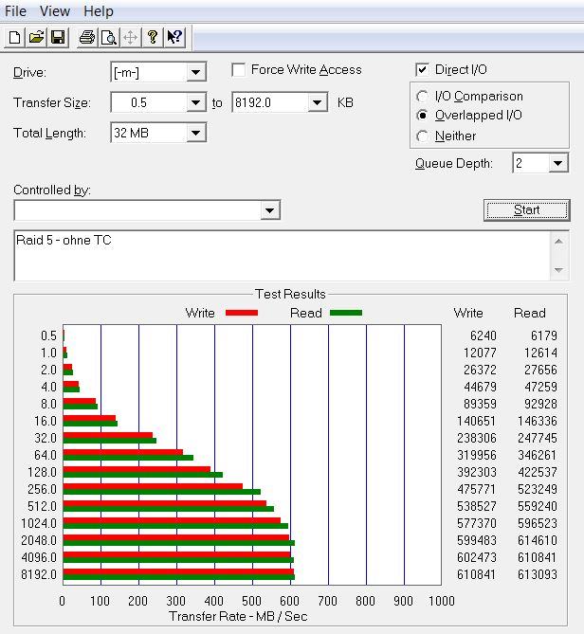This screenshot has width=584, height=634.
Task: Open About via the question mark icon
Action: point(153,38)
